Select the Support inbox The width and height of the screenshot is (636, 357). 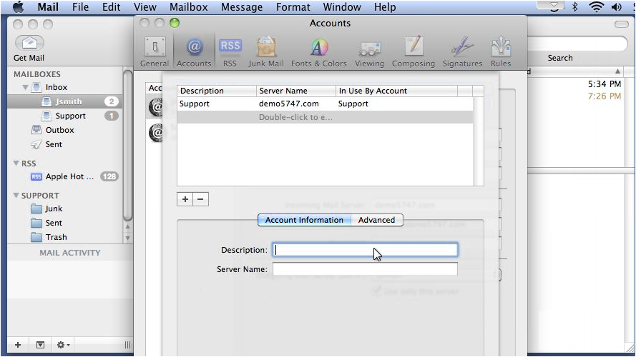tap(65, 116)
